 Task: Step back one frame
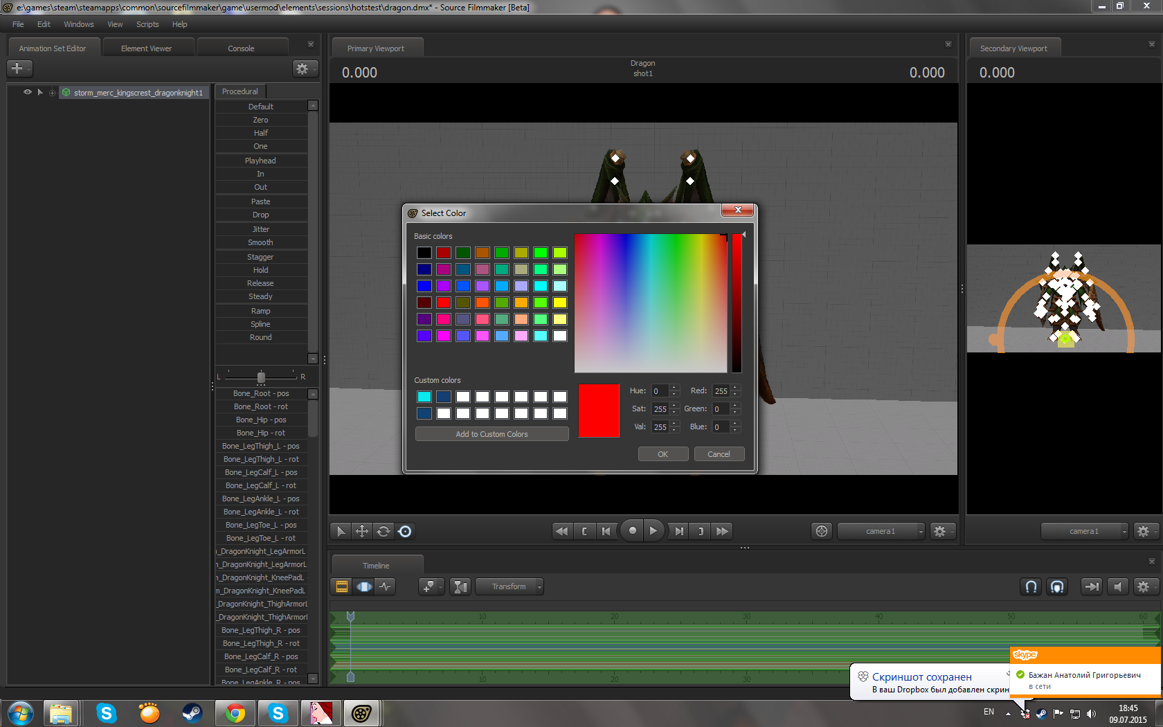click(606, 531)
